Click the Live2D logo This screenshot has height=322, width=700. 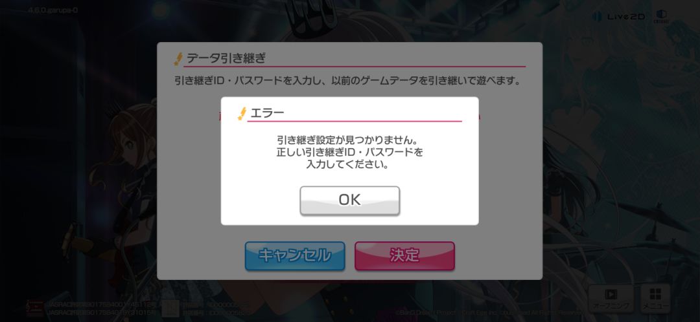pos(619,16)
